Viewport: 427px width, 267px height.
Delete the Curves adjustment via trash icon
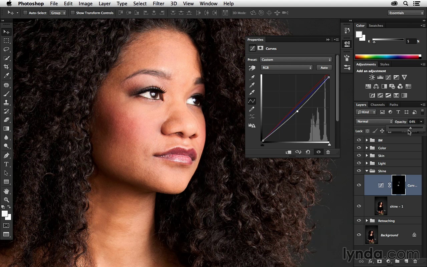(328, 152)
